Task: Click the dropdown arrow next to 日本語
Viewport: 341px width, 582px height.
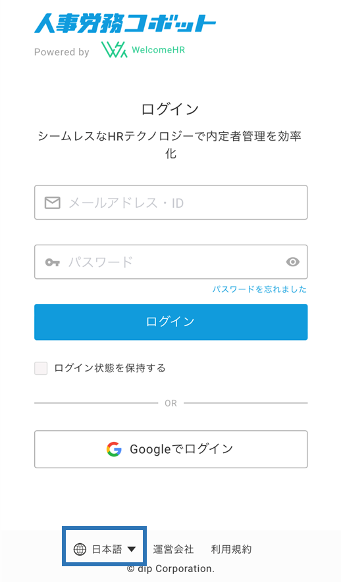Action: pos(131,549)
